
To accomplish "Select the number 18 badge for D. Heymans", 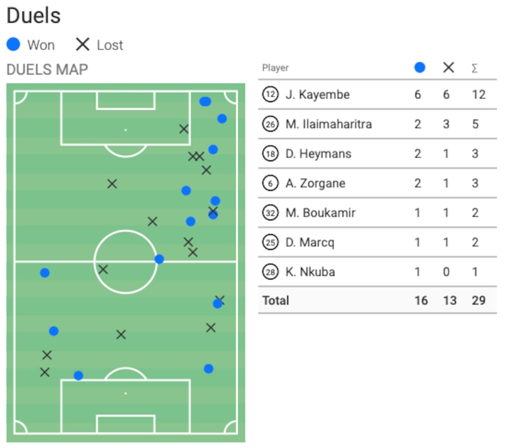I will pos(270,154).
